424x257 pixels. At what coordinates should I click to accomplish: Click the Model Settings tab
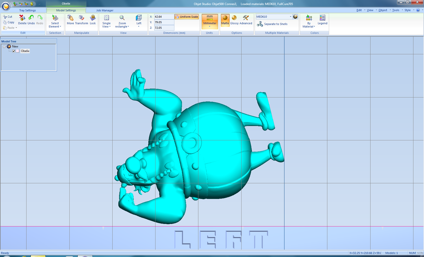(66, 10)
